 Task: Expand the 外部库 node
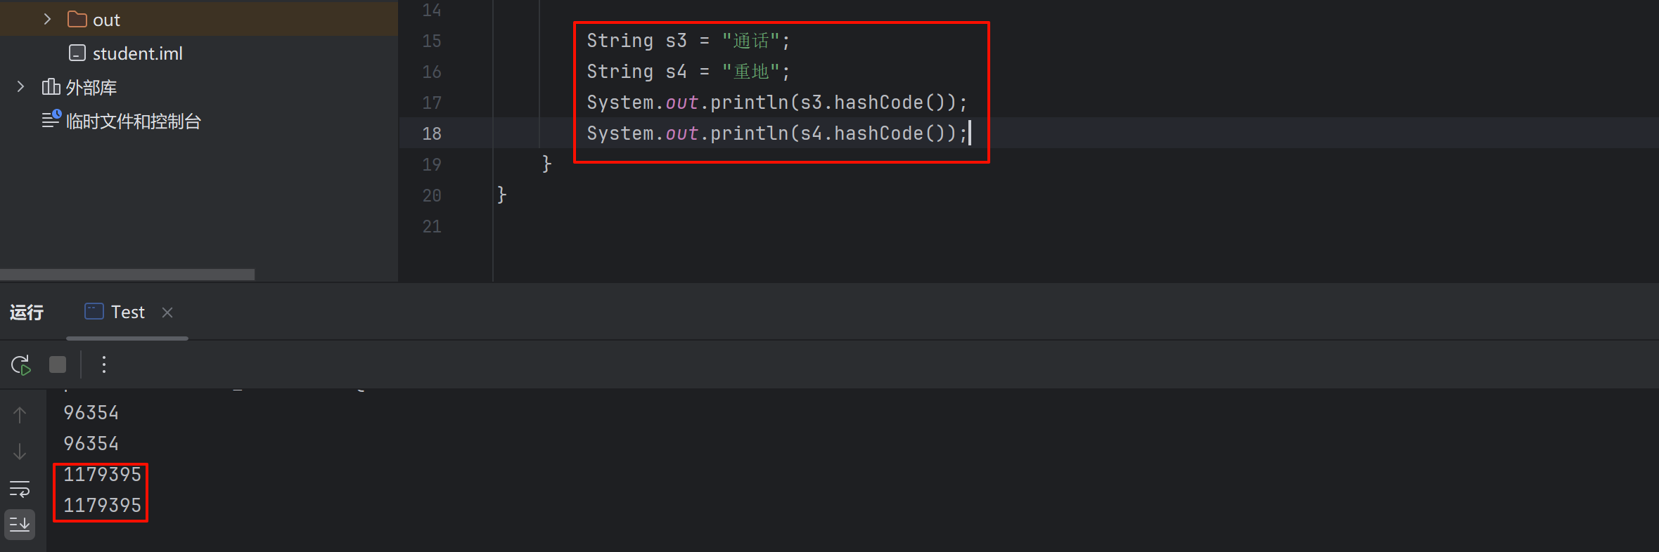(x=20, y=87)
